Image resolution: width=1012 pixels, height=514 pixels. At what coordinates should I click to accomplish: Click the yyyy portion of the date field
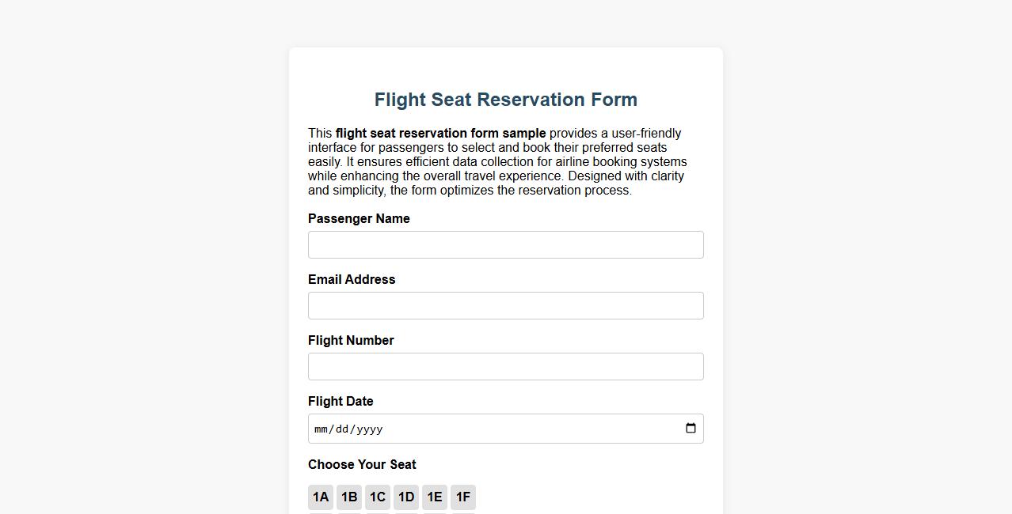368,429
